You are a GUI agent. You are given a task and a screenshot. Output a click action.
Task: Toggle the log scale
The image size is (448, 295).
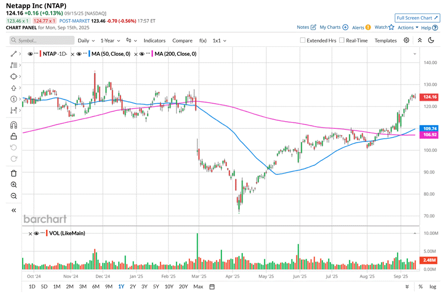pyautogui.click(x=433, y=287)
